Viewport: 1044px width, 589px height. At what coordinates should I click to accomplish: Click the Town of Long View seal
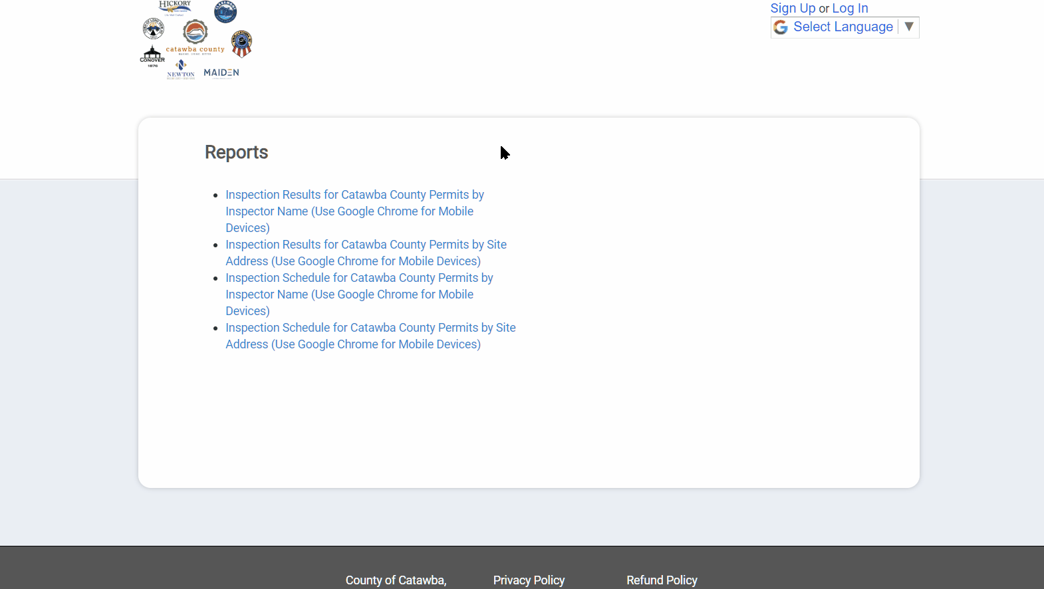[x=154, y=29]
